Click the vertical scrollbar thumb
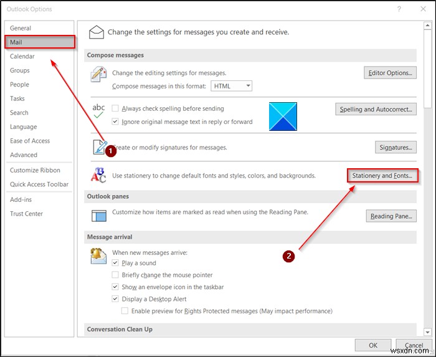 click(427, 69)
